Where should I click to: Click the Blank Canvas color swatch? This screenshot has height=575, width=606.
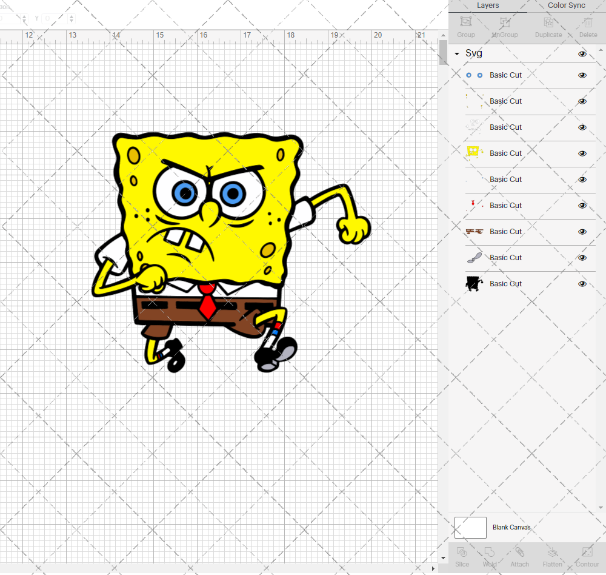[470, 528]
